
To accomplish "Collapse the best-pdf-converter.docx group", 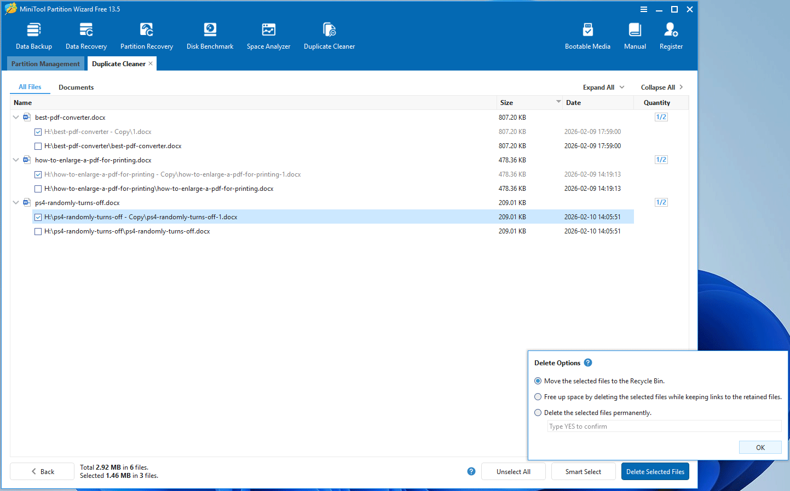I will coord(15,117).
